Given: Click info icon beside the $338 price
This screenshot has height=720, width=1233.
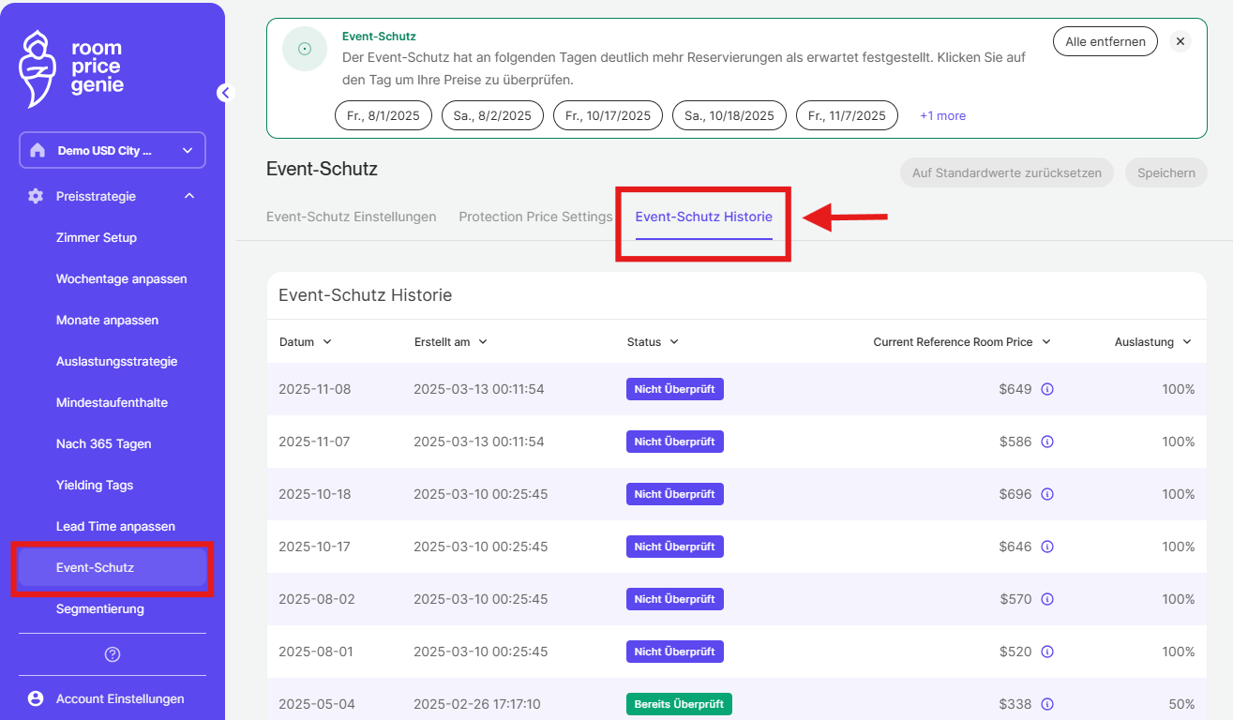Looking at the screenshot, I should [x=1047, y=704].
